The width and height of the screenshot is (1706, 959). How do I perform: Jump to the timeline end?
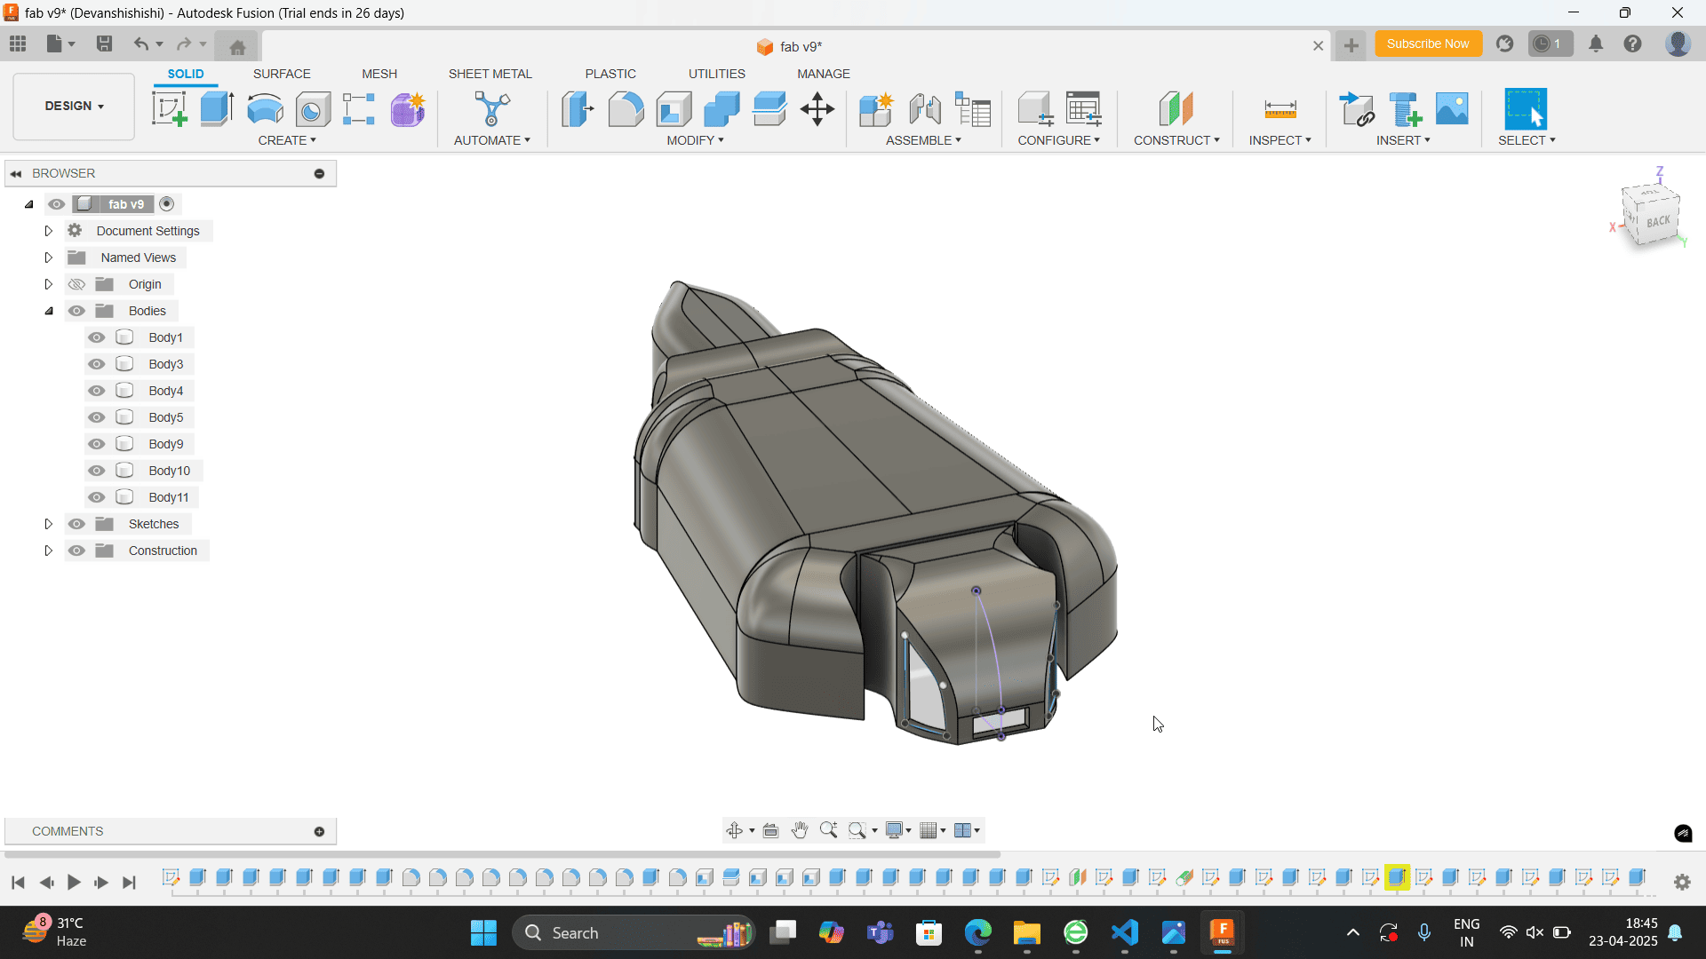pos(129,882)
